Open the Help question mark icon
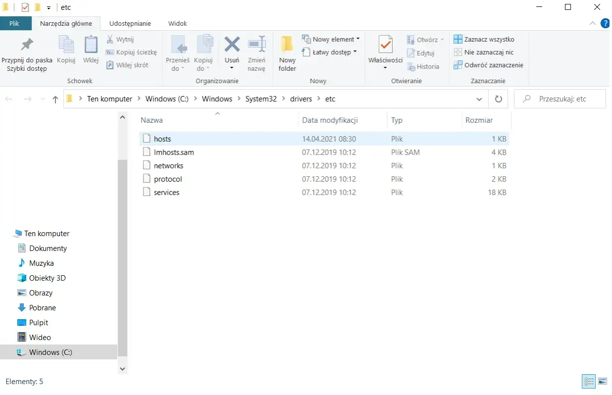Viewport: 612px width, 395px height. pyautogui.click(x=605, y=23)
